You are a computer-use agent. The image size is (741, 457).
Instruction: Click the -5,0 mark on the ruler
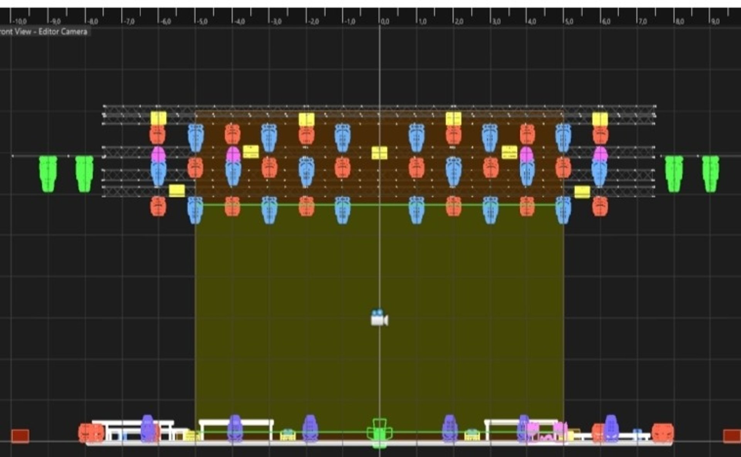202,22
